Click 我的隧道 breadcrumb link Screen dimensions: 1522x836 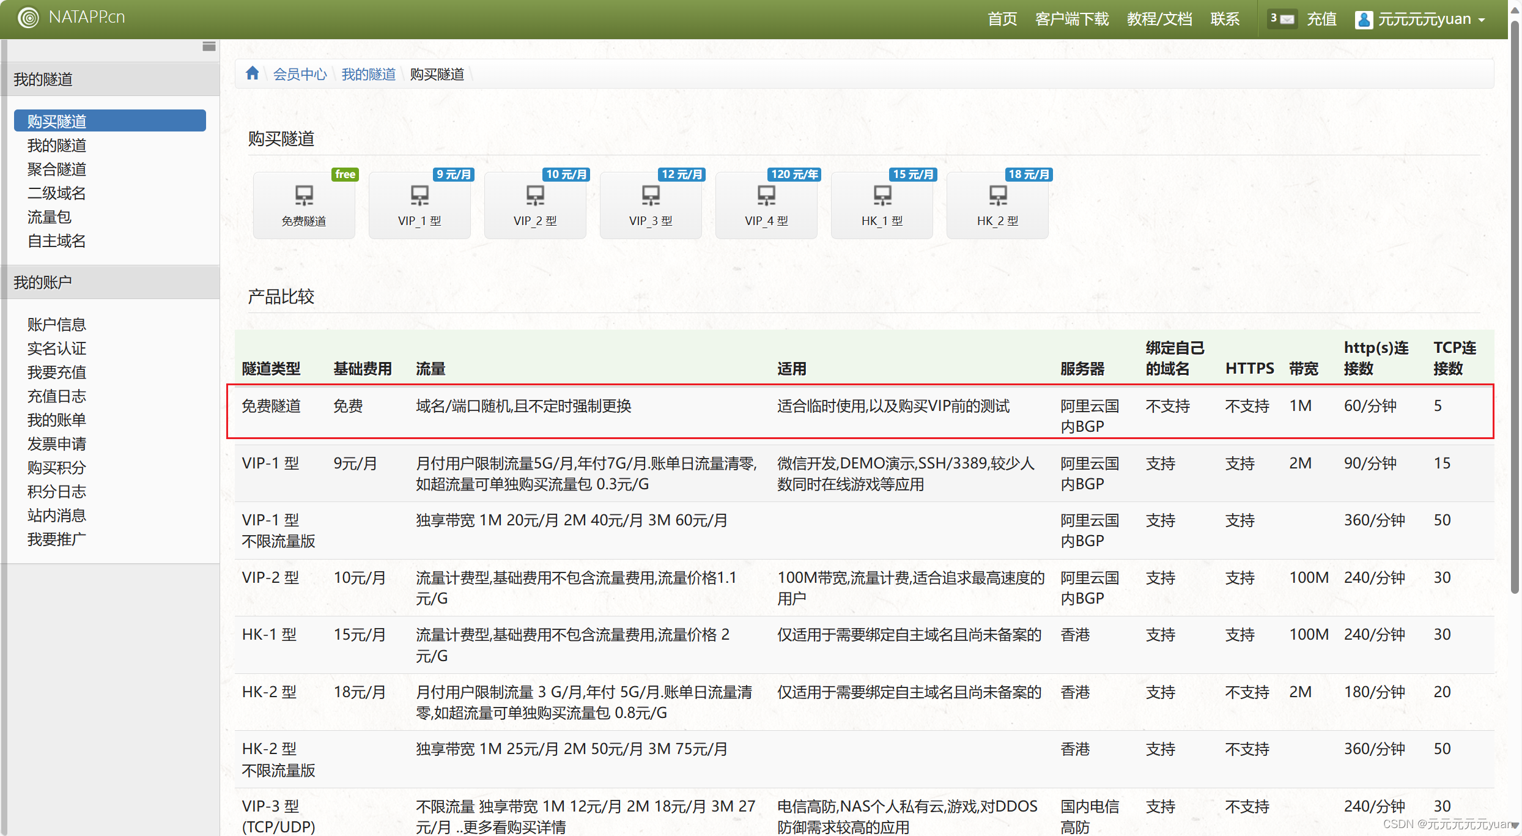point(368,74)
